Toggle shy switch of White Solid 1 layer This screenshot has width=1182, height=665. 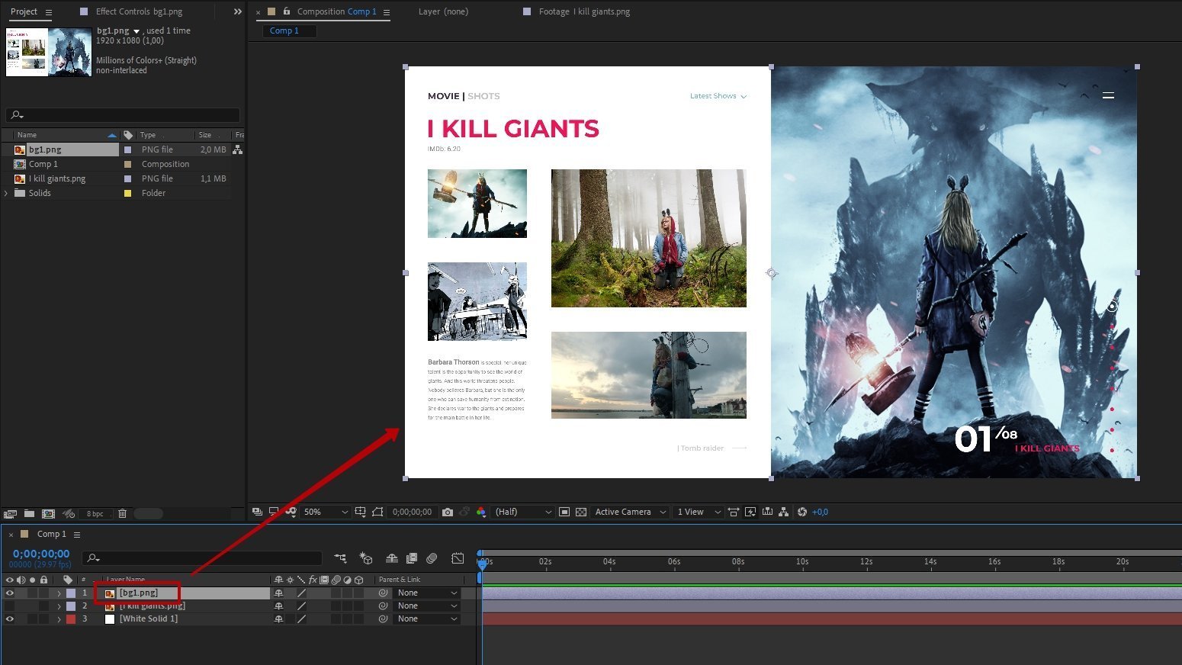coord(278,618)
